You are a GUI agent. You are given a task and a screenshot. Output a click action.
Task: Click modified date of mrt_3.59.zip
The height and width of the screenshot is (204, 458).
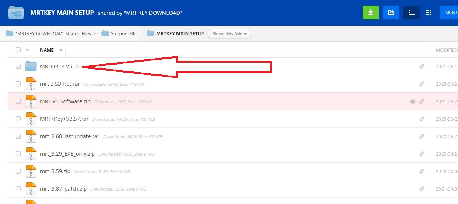447,171
